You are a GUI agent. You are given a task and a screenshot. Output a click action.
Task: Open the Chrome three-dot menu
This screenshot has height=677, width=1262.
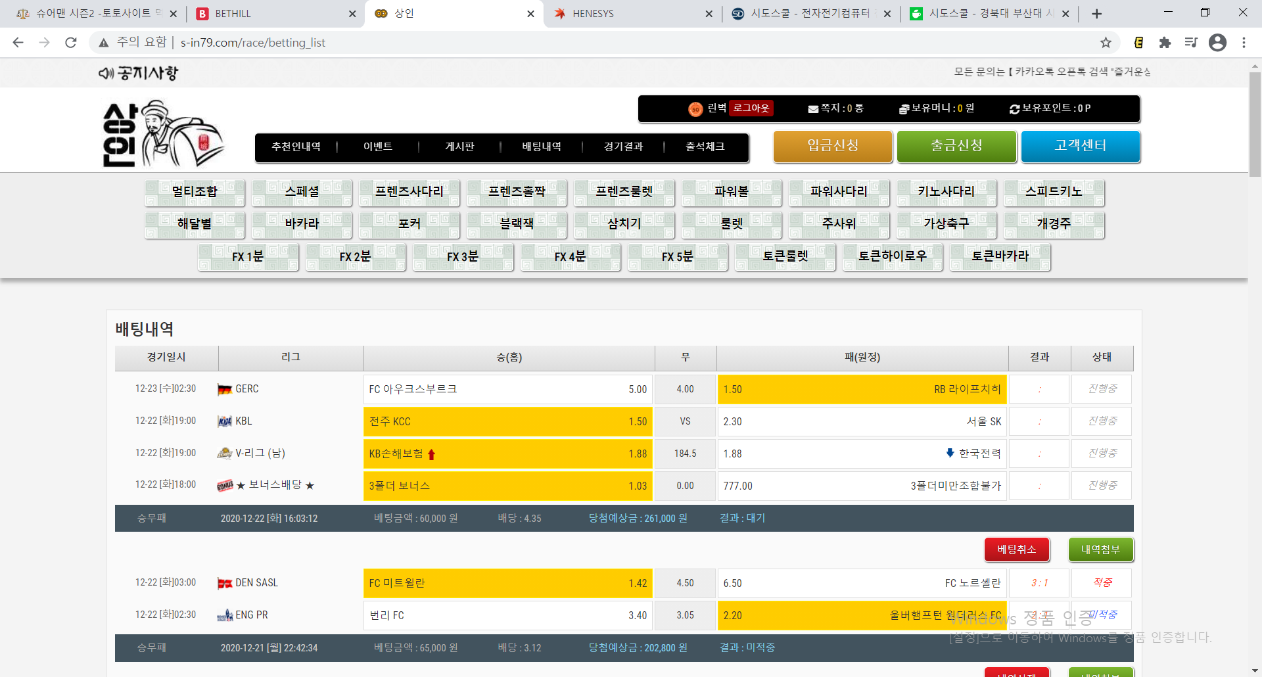pyautogui.click(x=1244, y=43)
